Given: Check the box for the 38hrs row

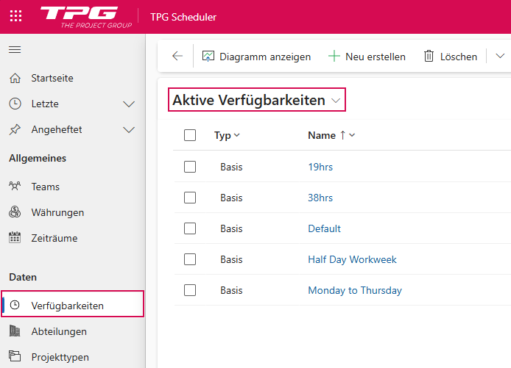Looking at the screenshot, I should [x=190, y=198].
